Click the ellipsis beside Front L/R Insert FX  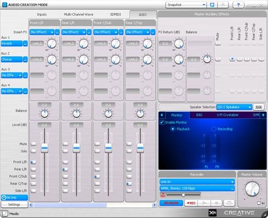[57, 32]
